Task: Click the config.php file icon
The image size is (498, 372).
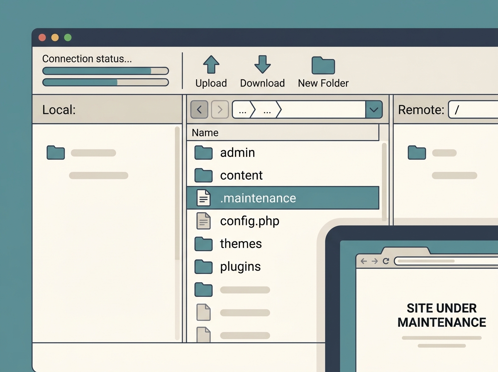Action: [203, 221]
